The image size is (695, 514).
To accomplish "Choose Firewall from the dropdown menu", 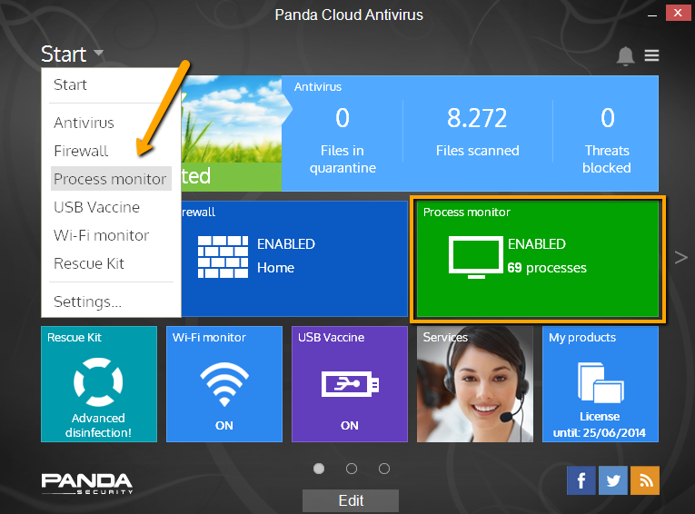I will click(81, 151).
